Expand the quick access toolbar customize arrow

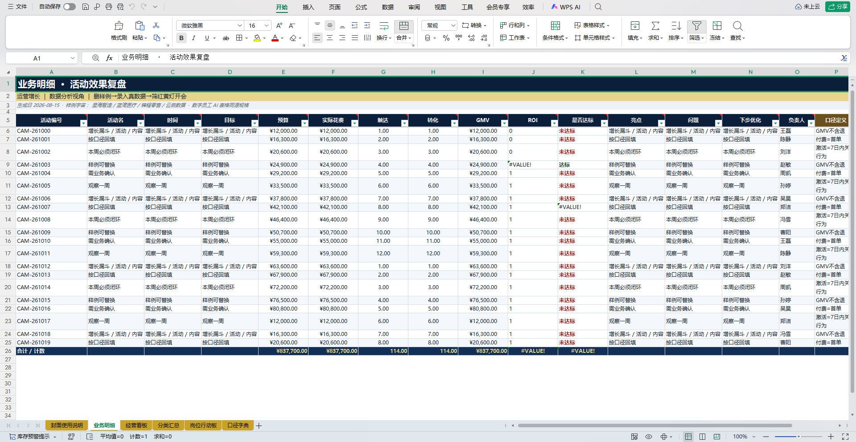(x=155, y=7)
